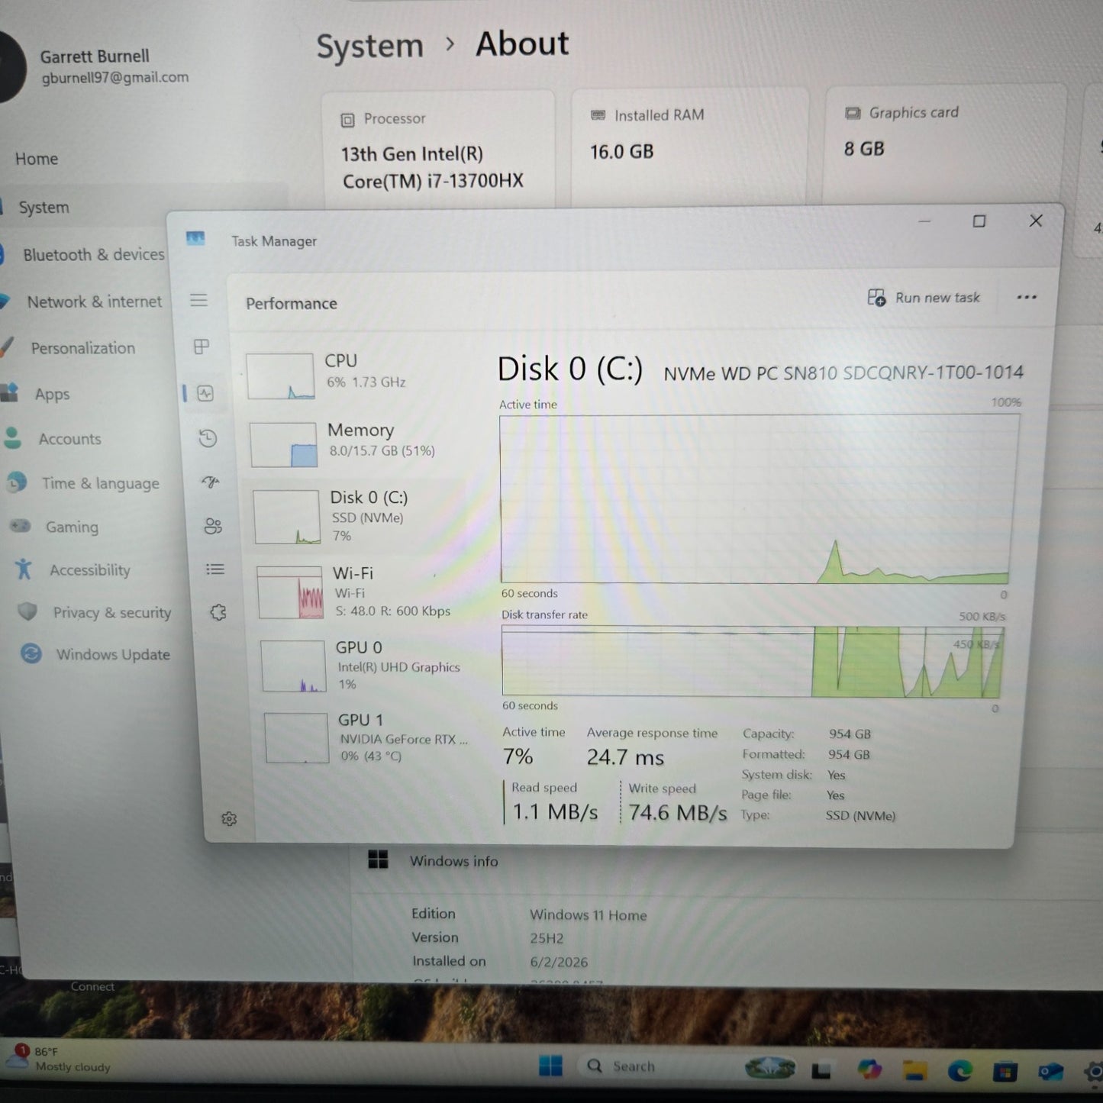Screen dimensions: 1103x1103
Task: Open the three-dot more options menu
Action: pyautogui.click(x=1027, y=297)
